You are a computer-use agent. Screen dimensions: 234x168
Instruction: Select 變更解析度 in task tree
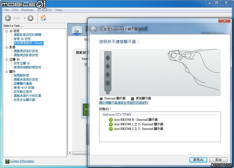[x=21, y=76]
